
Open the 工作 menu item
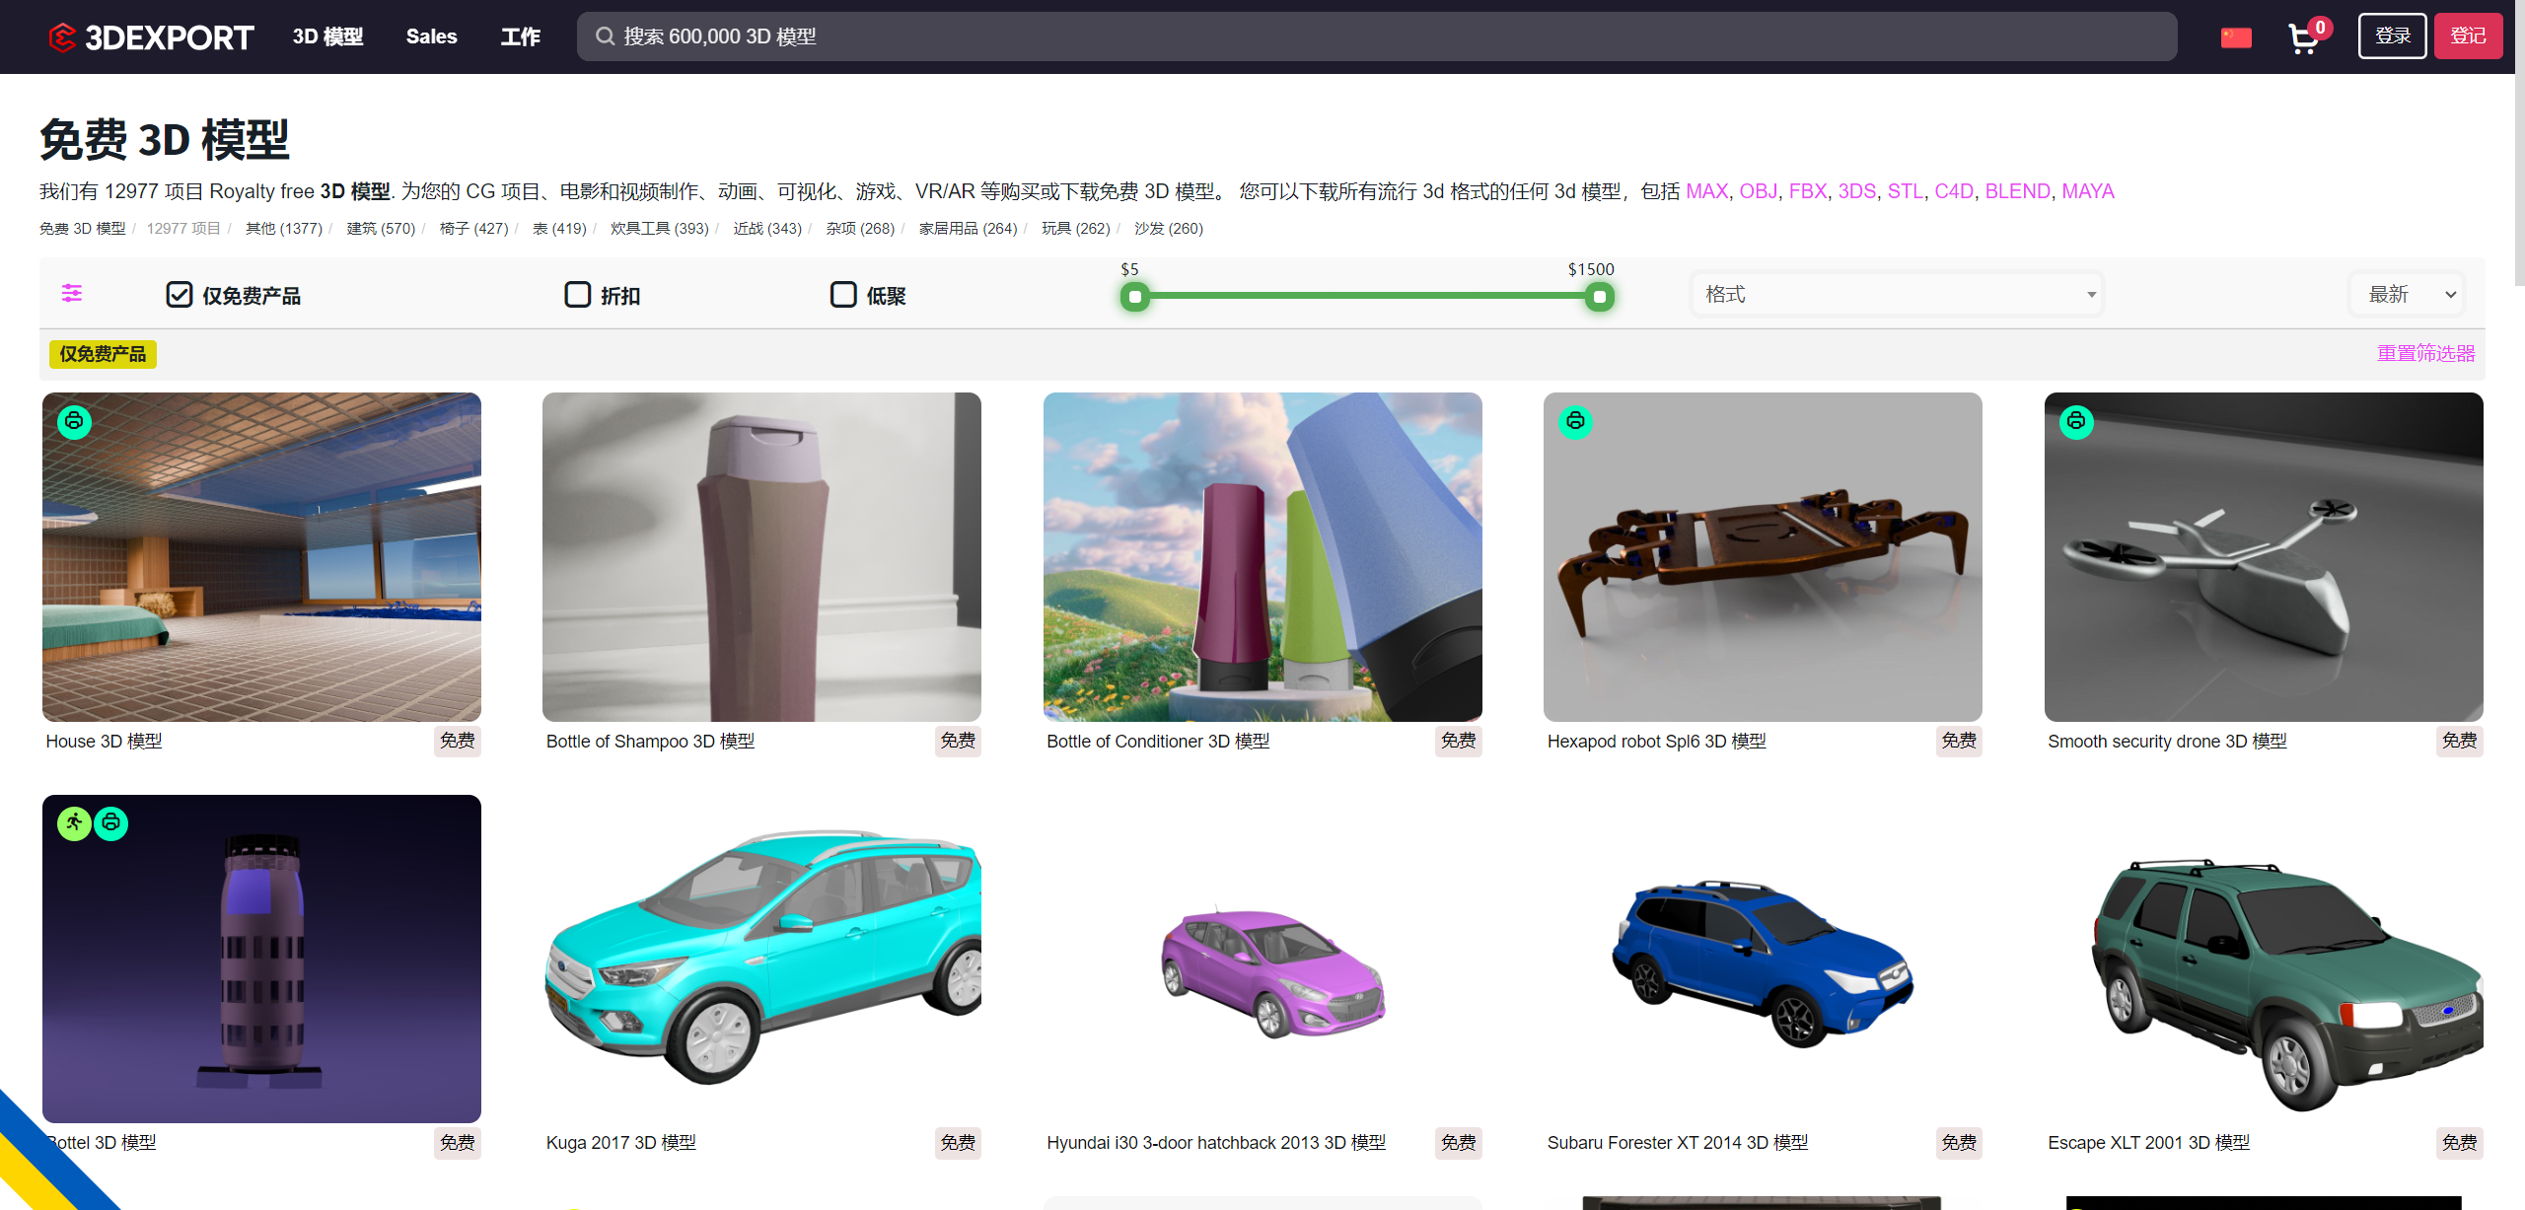click(520, 36)
